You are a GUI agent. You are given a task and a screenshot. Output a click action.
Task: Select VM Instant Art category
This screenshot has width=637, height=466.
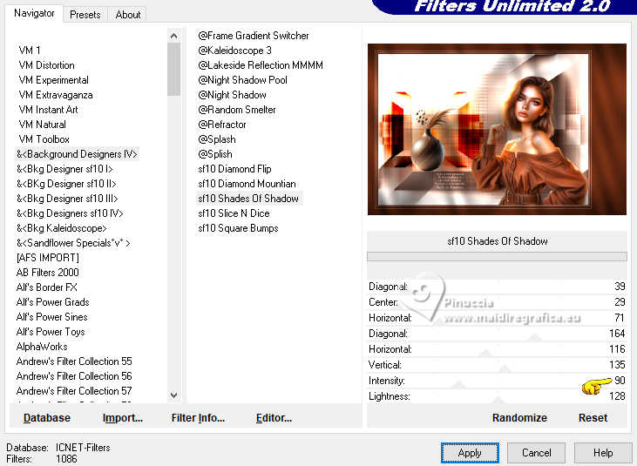point(48,110)
